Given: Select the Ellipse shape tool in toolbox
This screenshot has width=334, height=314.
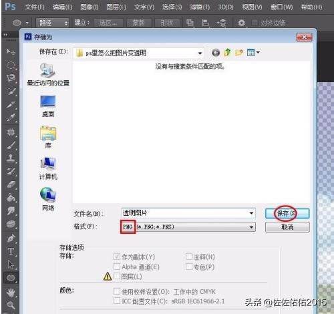Looking at the screenshot, I should click(x=11, y=278).
